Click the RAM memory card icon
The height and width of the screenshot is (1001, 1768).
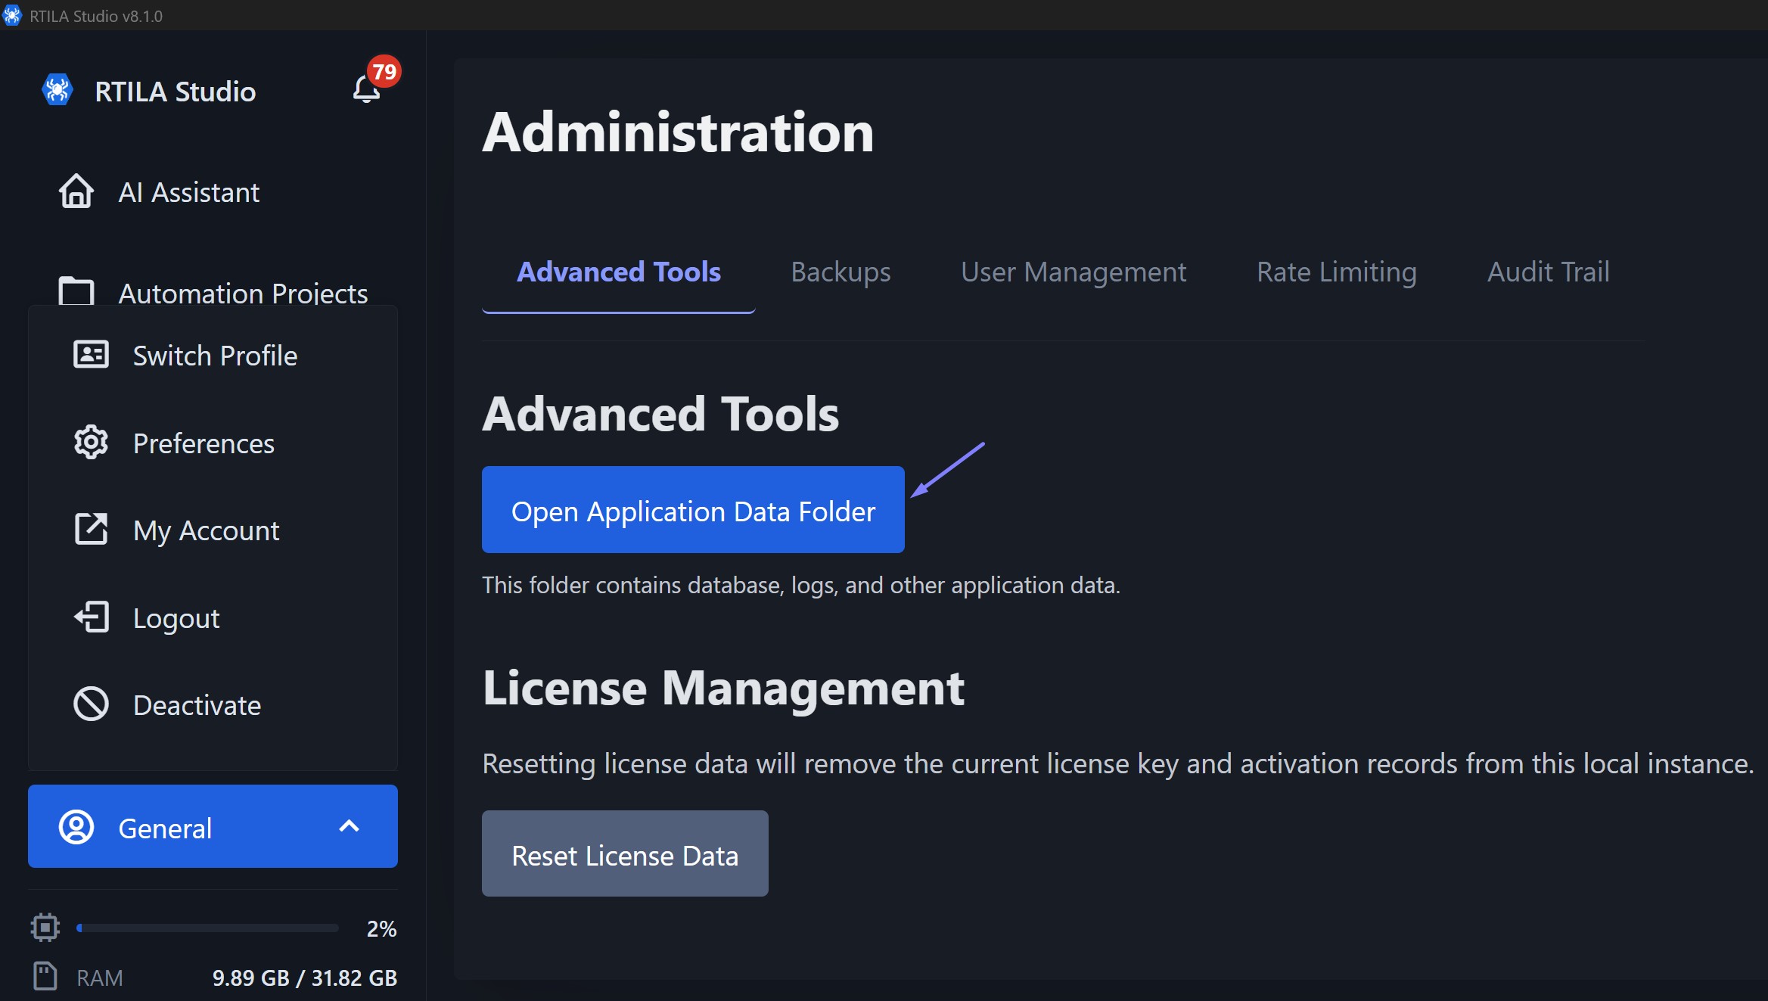click(x=45, y=976)
